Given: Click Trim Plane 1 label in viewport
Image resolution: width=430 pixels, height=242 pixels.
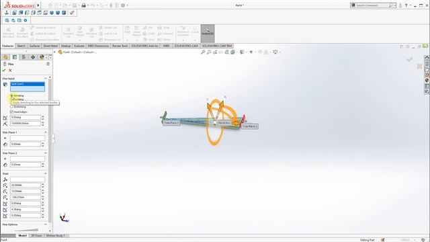Looking at the screenshot, I should (171, 123).
